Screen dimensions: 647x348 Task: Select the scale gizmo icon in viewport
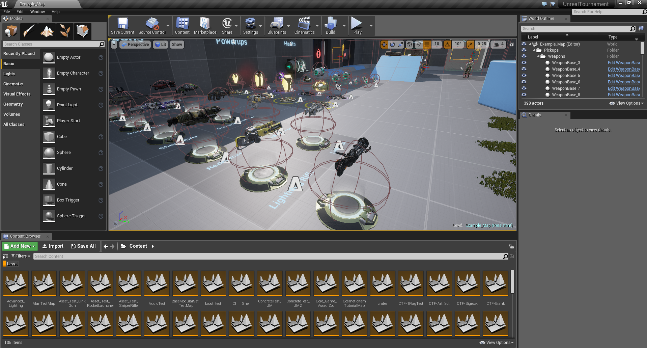(x=400, y=44)
